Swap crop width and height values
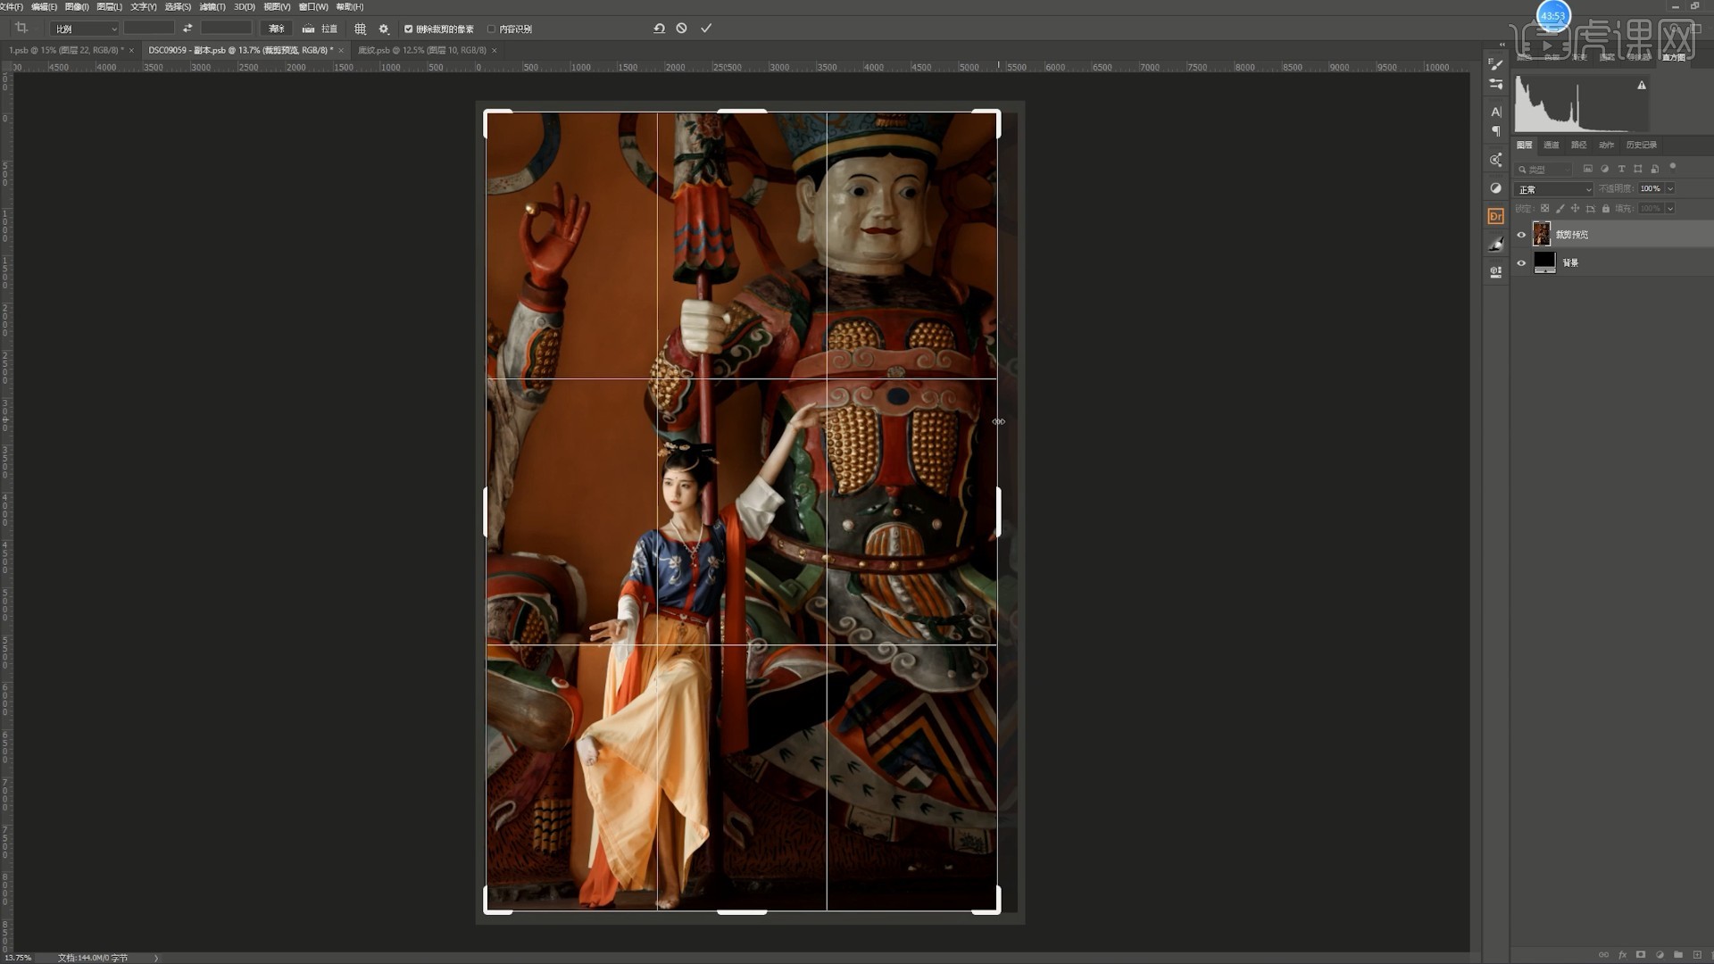 click(187, 29)
